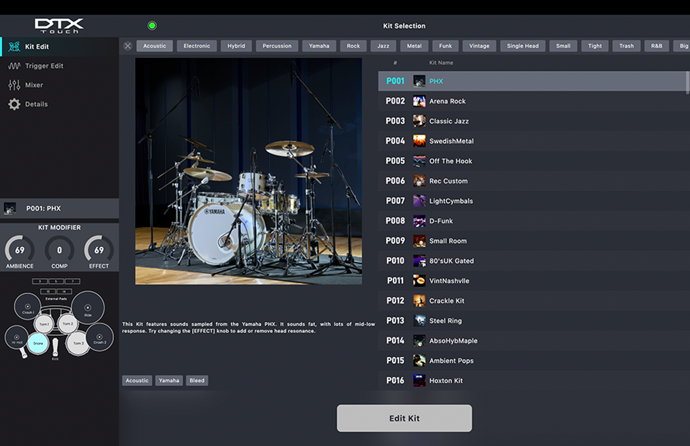Click the Bleed tag below description

[x=197, y=380]
